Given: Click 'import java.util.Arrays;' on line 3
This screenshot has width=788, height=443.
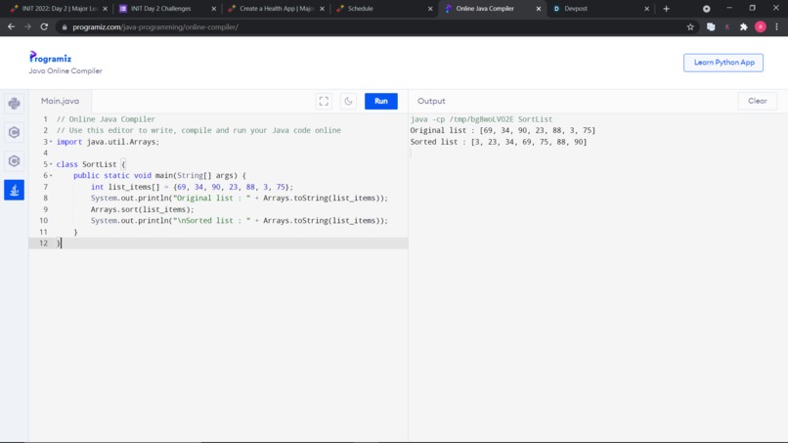Looking at the screenshot, I should pos(109,142).
